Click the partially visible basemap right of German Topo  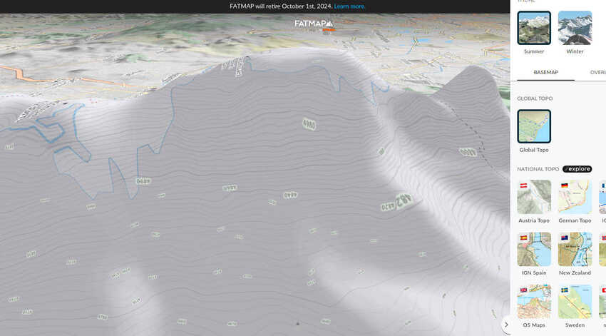602,197
